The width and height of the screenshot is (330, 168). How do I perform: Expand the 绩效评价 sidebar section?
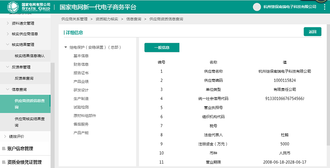pyautogui.click(x=5, y=136)
